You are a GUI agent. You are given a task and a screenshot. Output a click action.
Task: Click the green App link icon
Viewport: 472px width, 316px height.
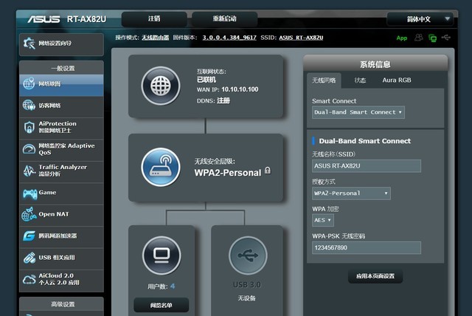coord(401,38)
